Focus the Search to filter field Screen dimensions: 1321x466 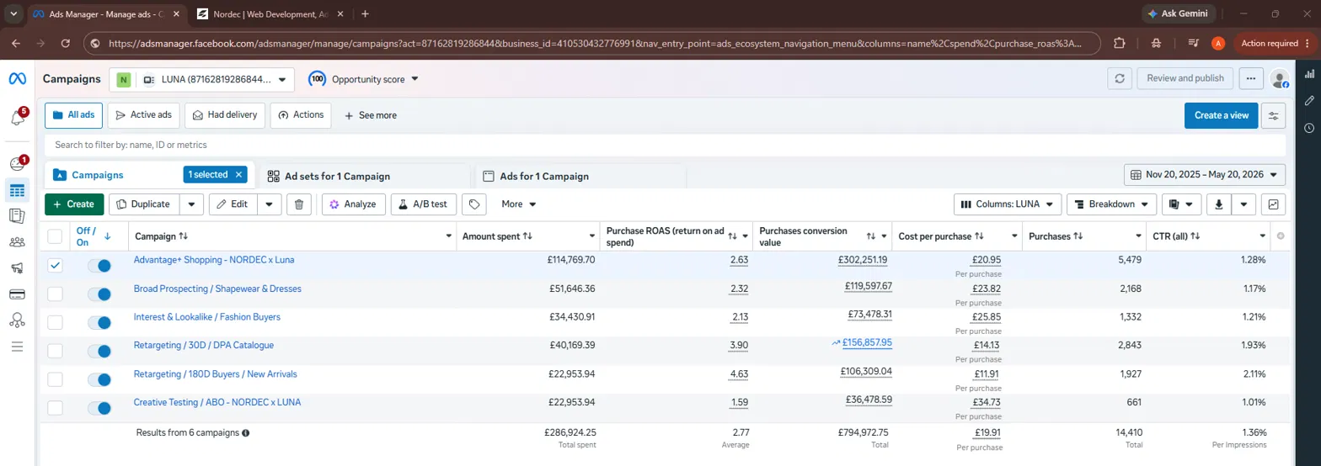pyautogui.click(x=666, y=145)
